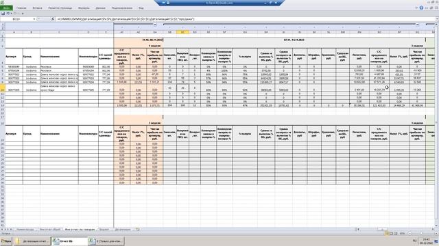This screenshot has width=439, height=246.
Task: Open the Customize Quick Access Toolbar dropdown
Action: point(23,14)
